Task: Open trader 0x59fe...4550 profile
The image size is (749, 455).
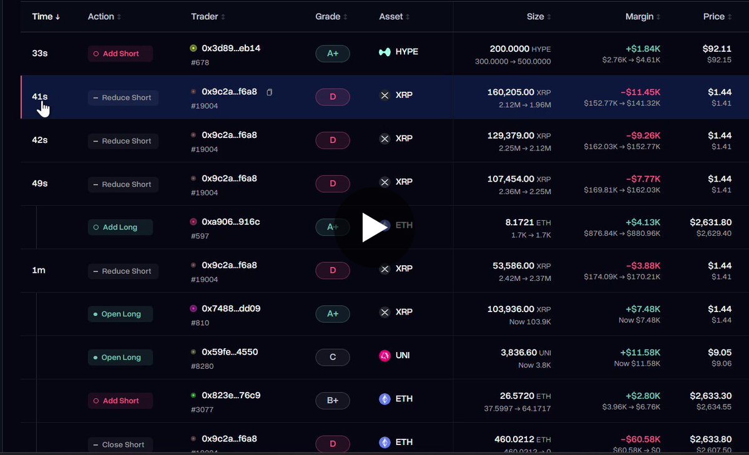Action: tap(230, 352)
